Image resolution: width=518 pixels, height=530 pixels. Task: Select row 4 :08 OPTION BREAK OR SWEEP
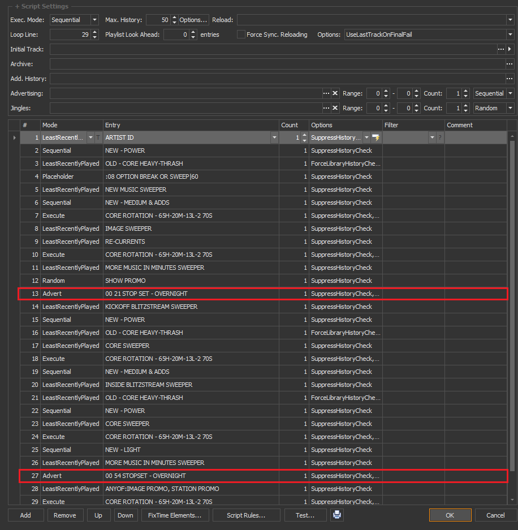[x=264, y=176]
